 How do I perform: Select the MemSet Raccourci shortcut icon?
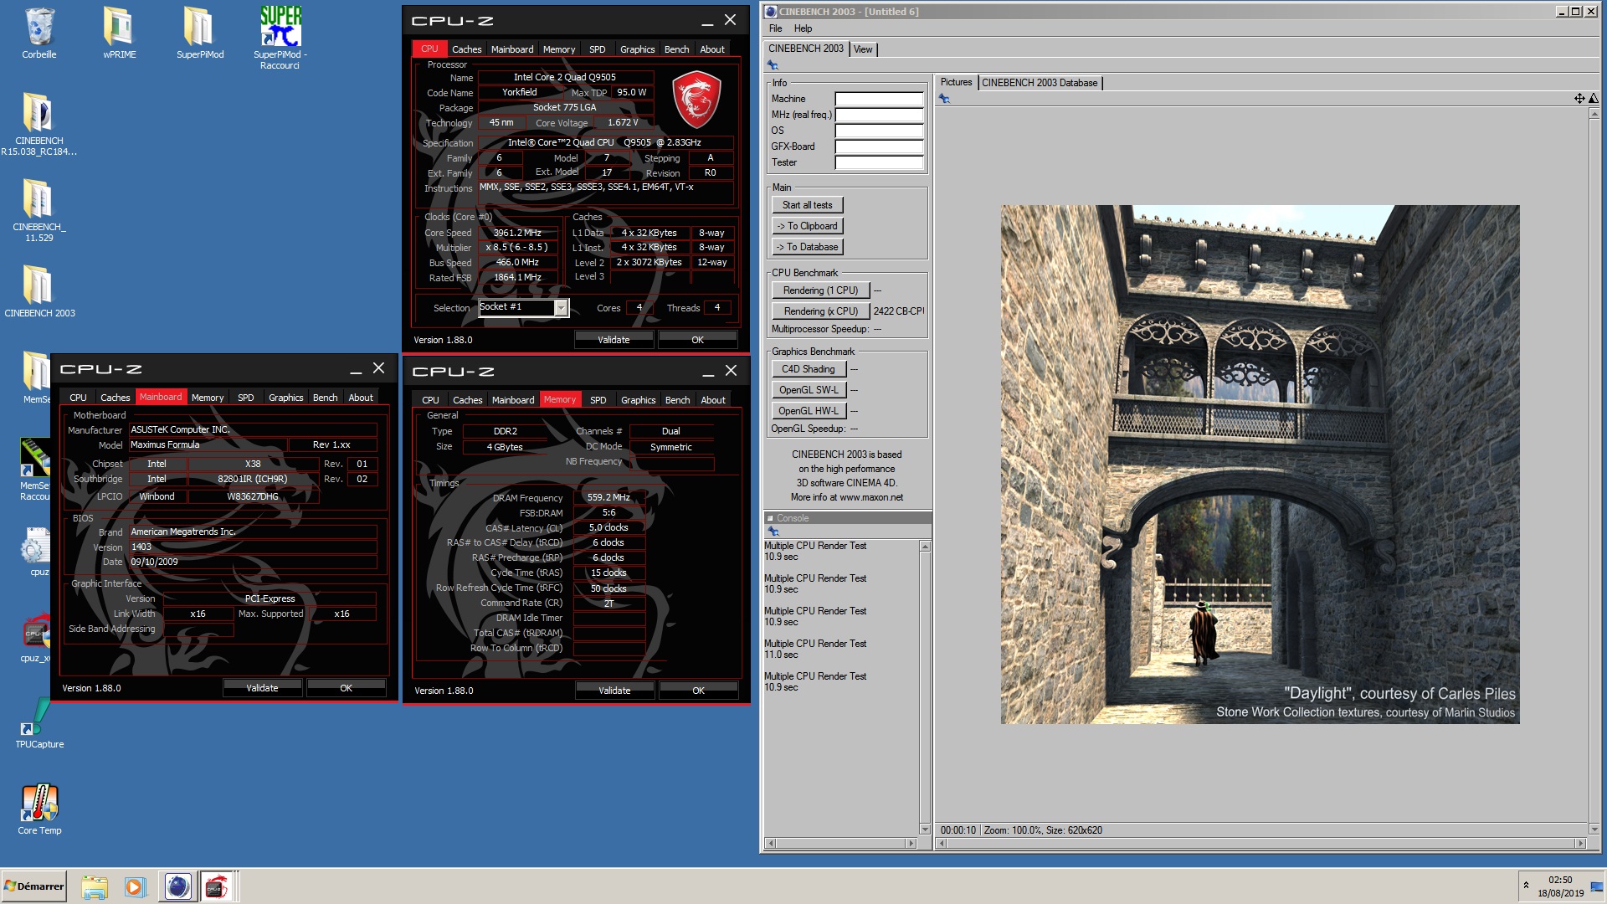(x=35, y=470)
